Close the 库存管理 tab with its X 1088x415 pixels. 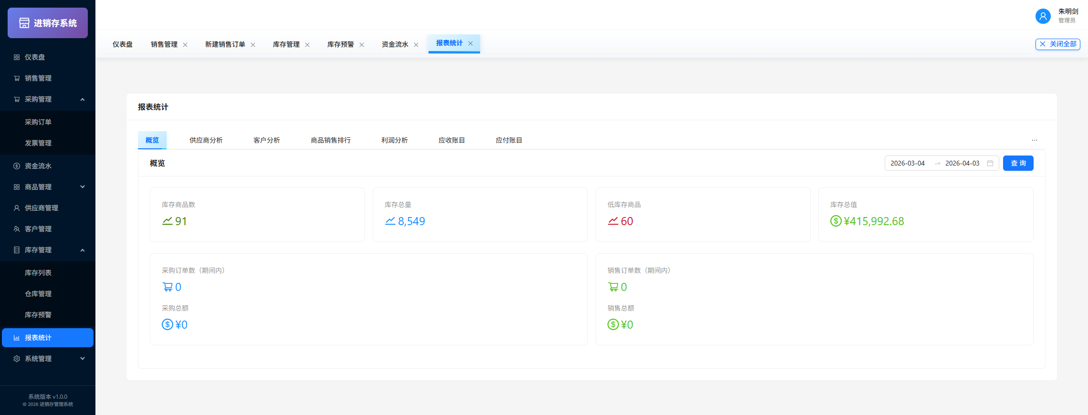pos(307,45)
